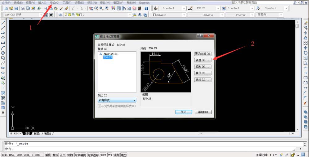Switch to the 布局1 tab
This screenshot has height=157, width=309.
point(37,133)
